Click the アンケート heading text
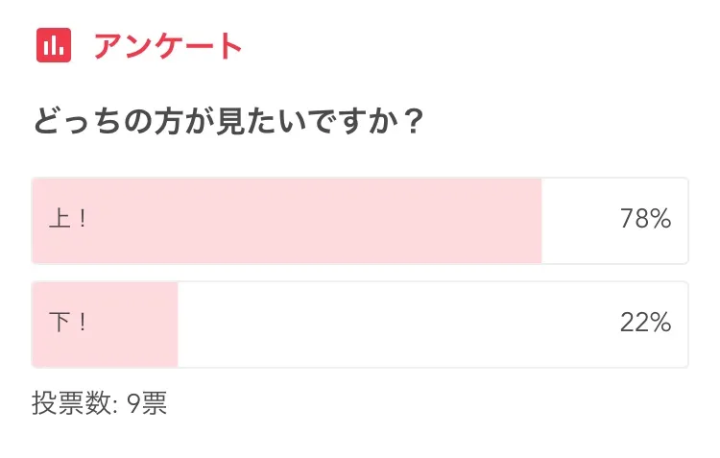The image size is (720, 458). pos(168,46)
